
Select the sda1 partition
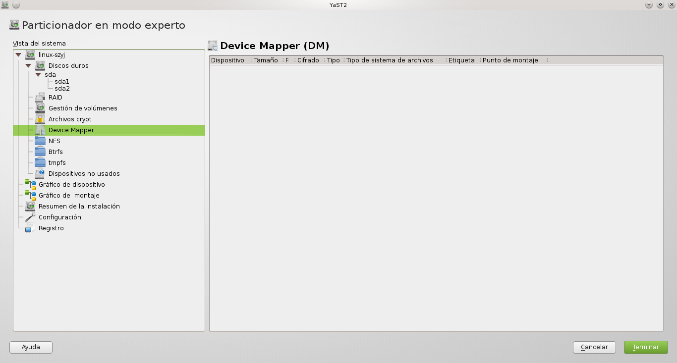click(61, 81)
